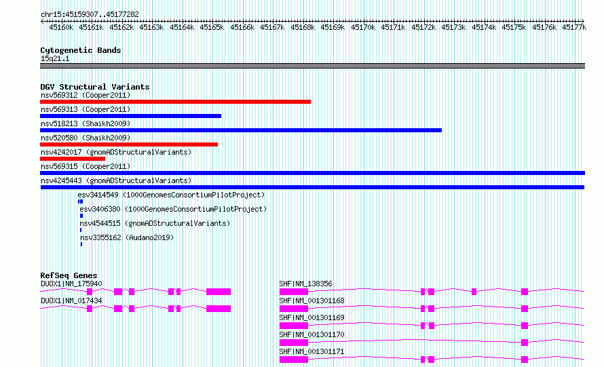Screen dimensions: 604x367
Task: Select the first large exon of SHF|NM_001301168
Action: 294,309
